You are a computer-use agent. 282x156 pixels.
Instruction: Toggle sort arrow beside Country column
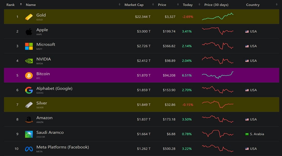point(277,4)
